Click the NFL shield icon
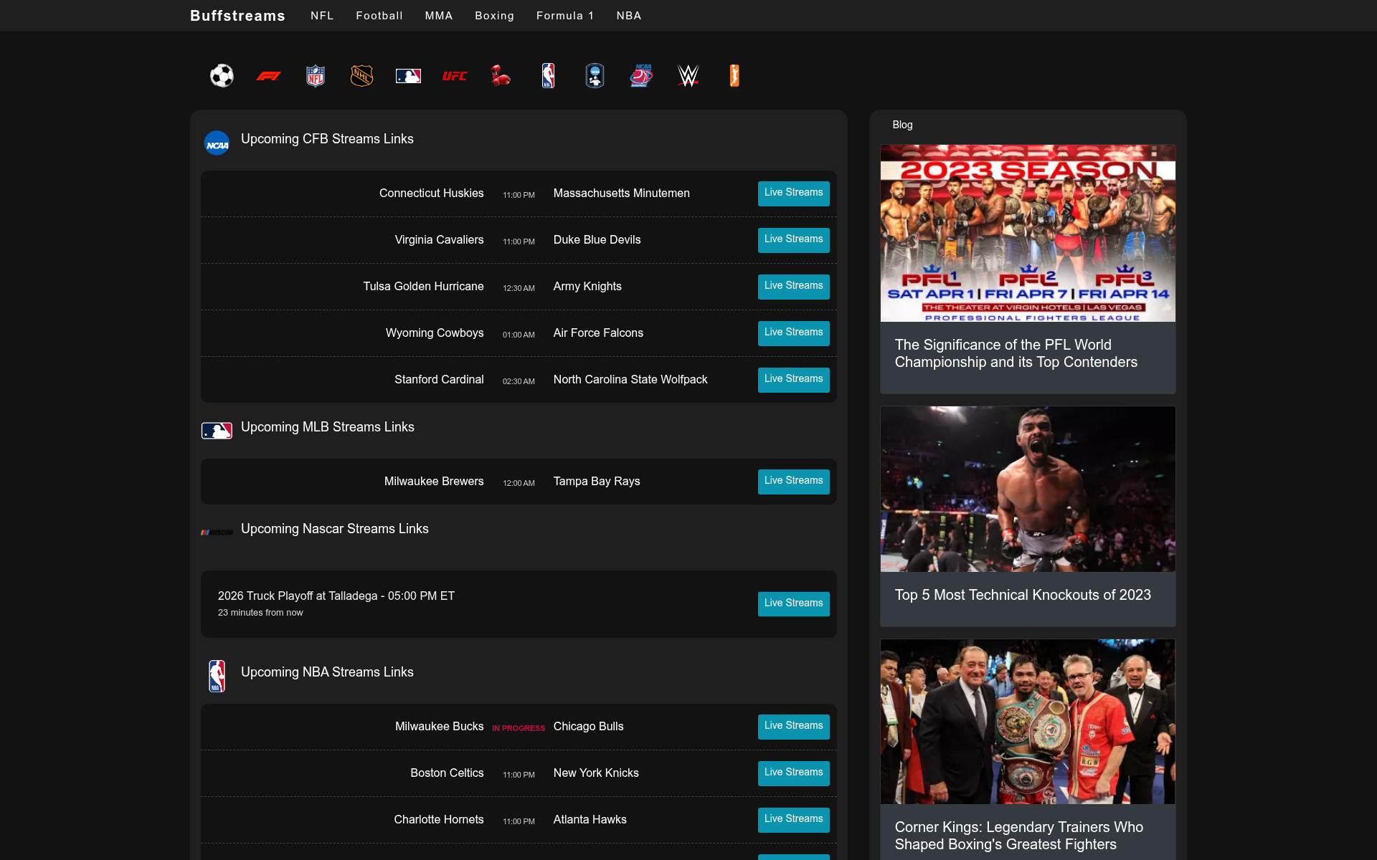The image size is (1377, 860). tap(316, 75)
